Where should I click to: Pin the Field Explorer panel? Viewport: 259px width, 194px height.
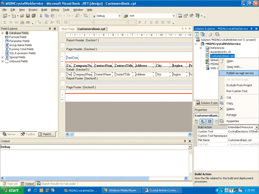pos(50,28)
